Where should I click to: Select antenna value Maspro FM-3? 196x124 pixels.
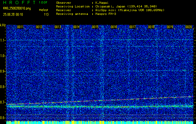pyautogui.click(x=106, y=14)
